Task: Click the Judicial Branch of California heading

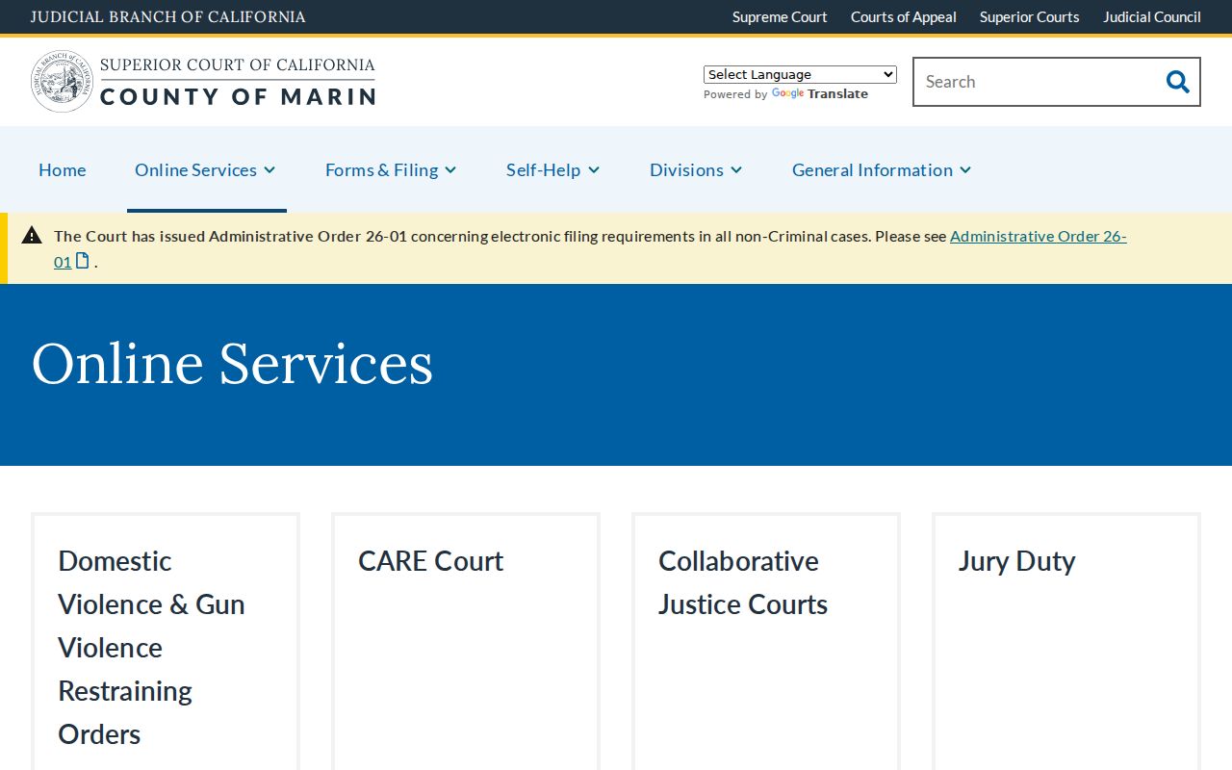Action: point(168,16)
